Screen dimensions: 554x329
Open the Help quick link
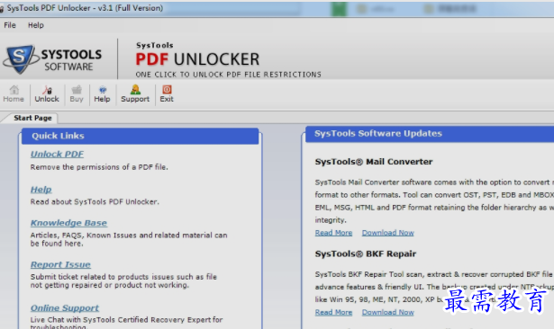41,190
